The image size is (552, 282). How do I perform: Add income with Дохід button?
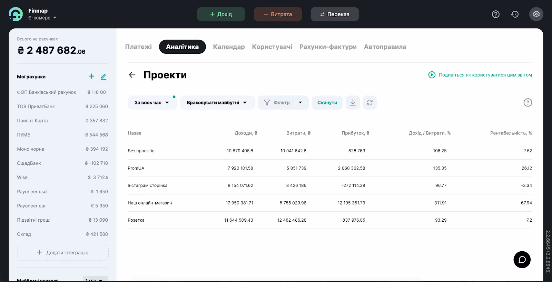point(221,14)
